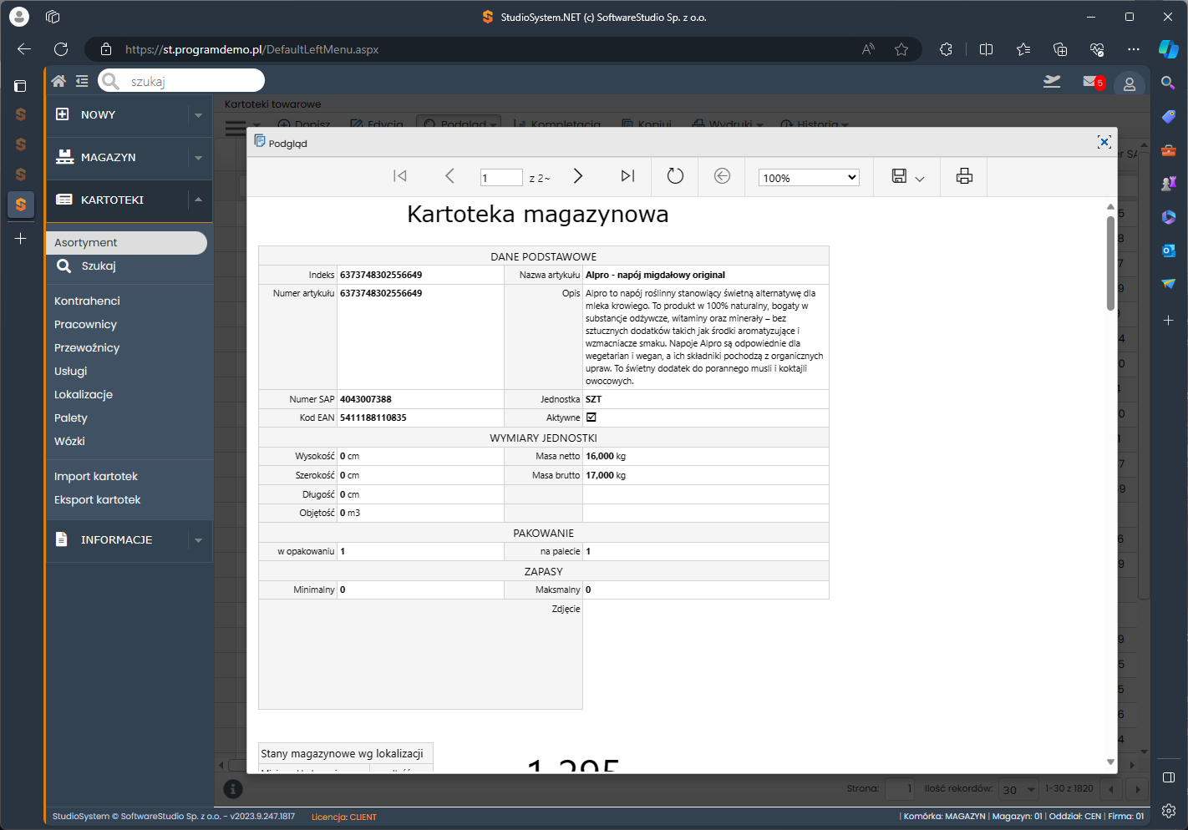The height and width of the screenshot is (830, 1188).
Task: Select the active StudioSystem vertical tab
Action: 21,205
